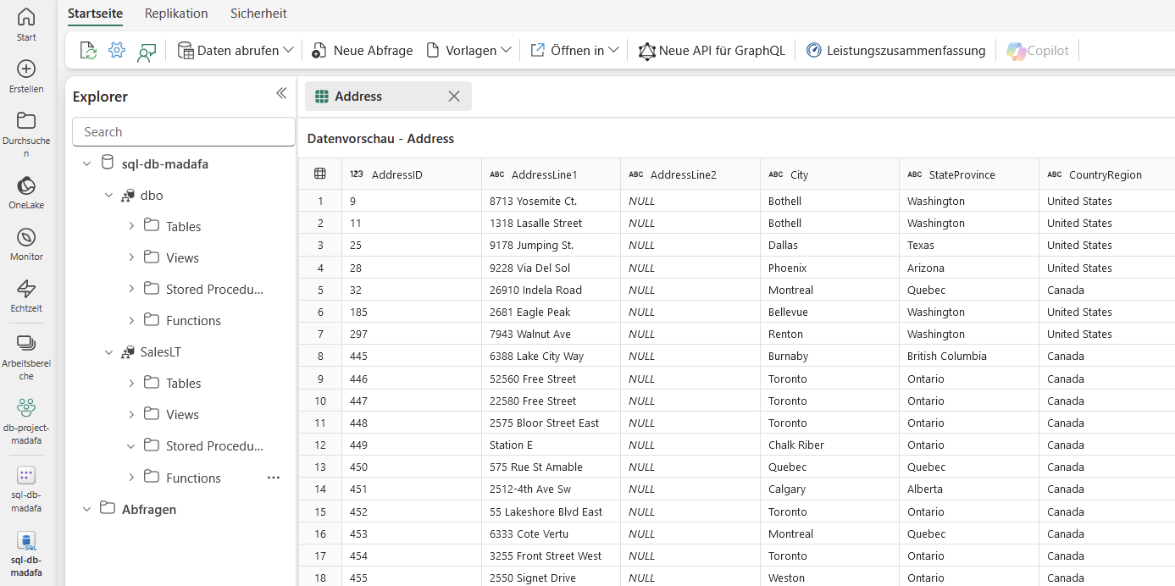Open Echtzeit lightning icon
Screen dimensions: 1175x586
pyautogui.click(x=26, y=289)
